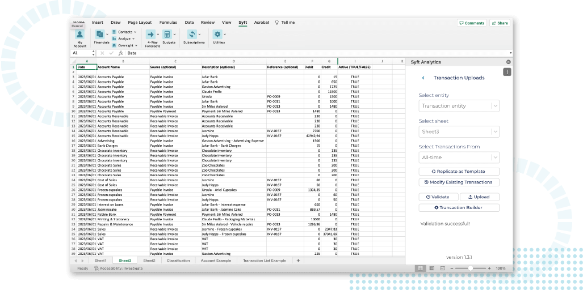Open the Select Transactions From dropdown
The height and width of the screenshot is (290, 583).
(x=459, y=157)
